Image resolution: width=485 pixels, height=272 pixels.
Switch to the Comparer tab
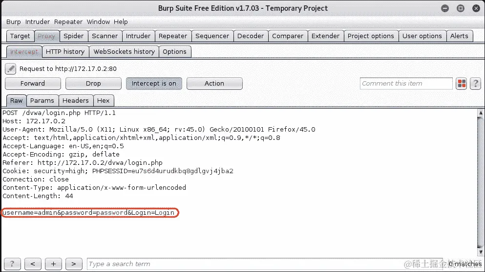(x=288, y=36)
